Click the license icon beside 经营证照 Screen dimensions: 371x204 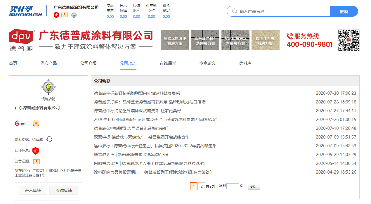click(37, 161)
